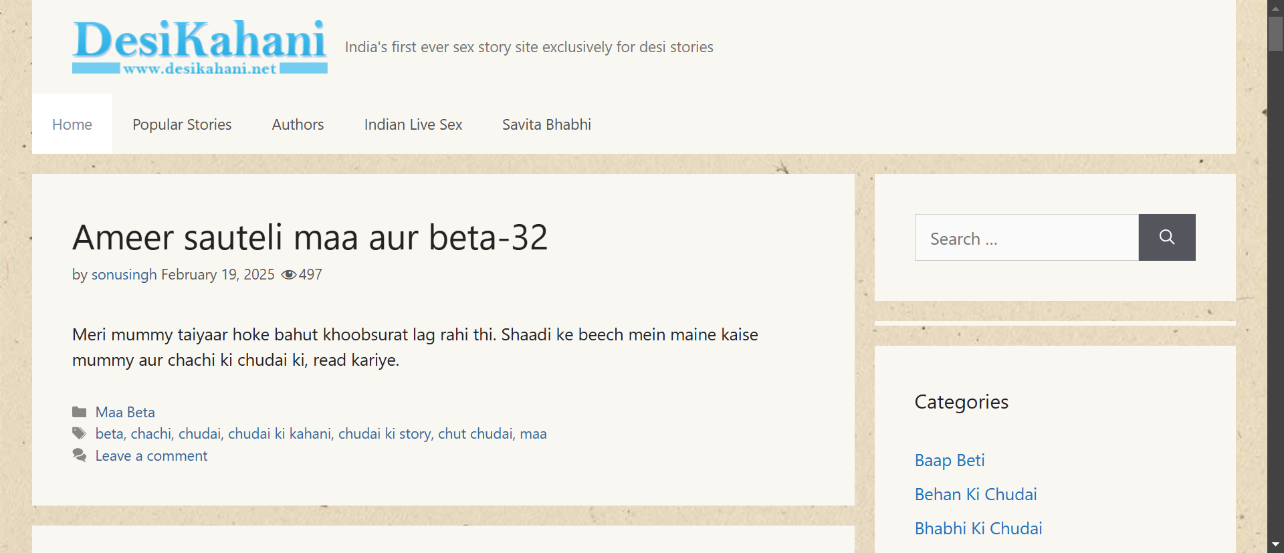Click the vertical scrollbar thumb
1284x553 pixels.
click(1275, 33)
